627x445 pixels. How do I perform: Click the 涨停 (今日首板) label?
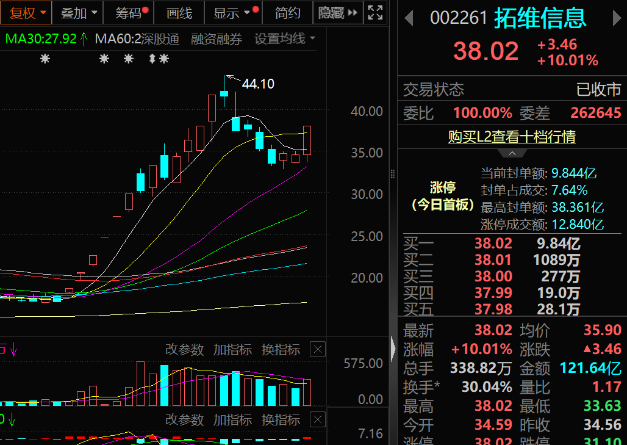443,196
